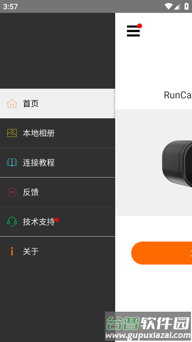Screen dimensions: 192x342
Task: Click the red notification dot beside 技术支持
Action: 57,219
